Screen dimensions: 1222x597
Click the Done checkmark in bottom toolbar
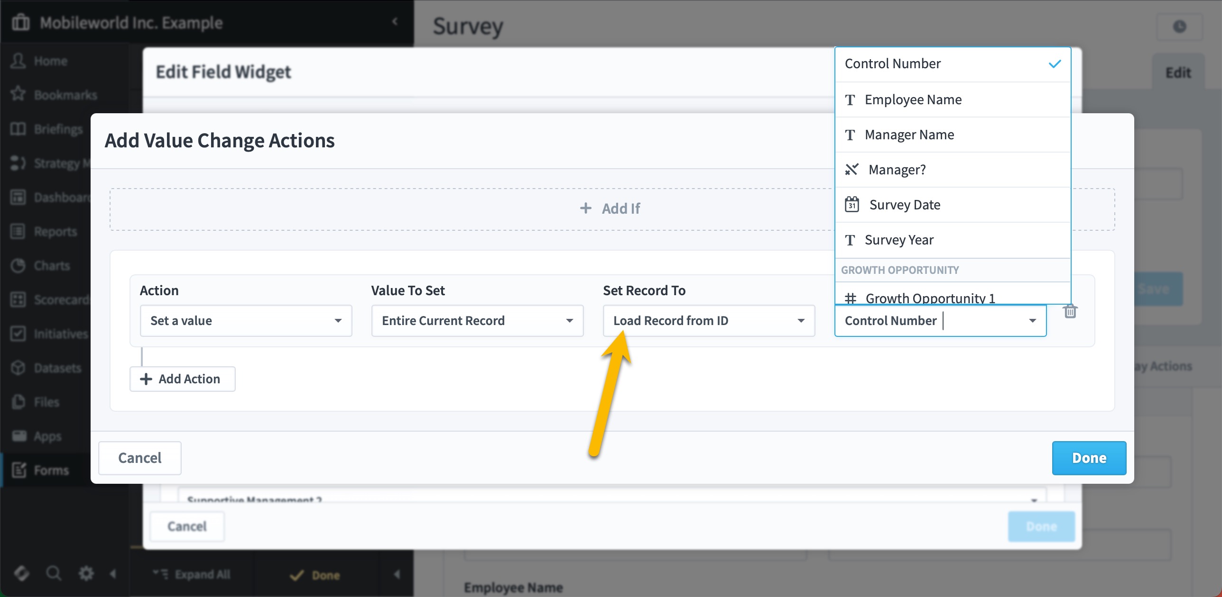click(x=315, y=575)
